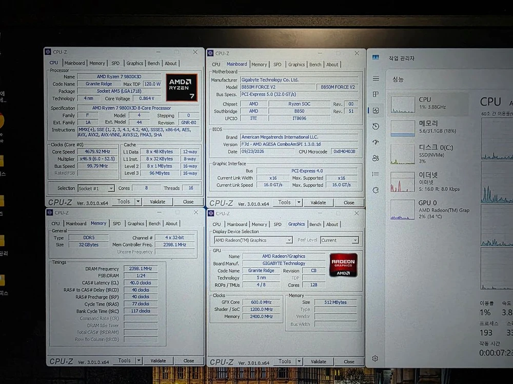
Task: Select the Performance page icon in Task Manager
Action: [376, 111]
